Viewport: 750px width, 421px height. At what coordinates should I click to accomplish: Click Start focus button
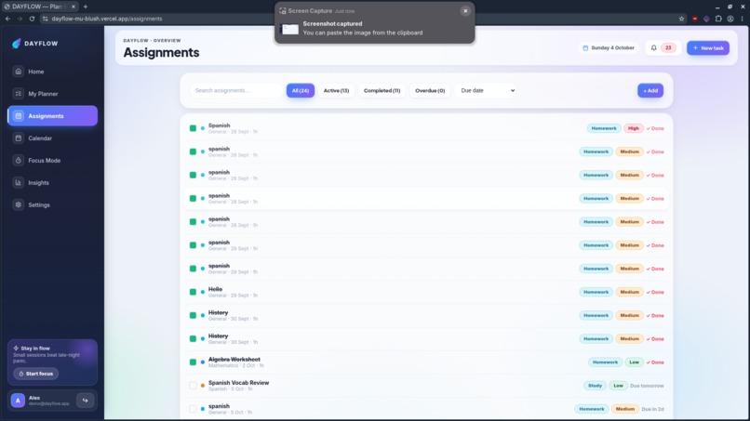pos(36,374)
